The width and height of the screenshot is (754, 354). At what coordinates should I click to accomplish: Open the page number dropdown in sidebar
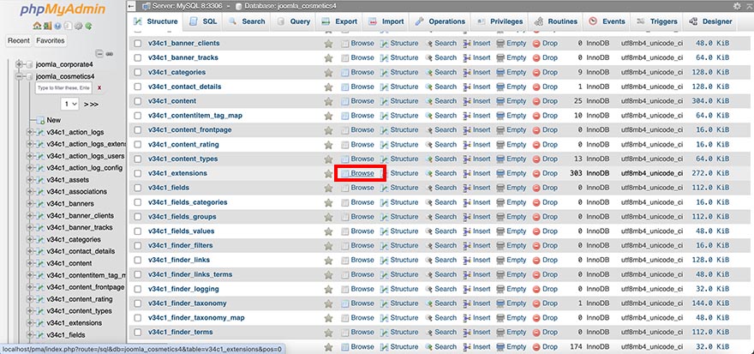[x=69, y=104]
